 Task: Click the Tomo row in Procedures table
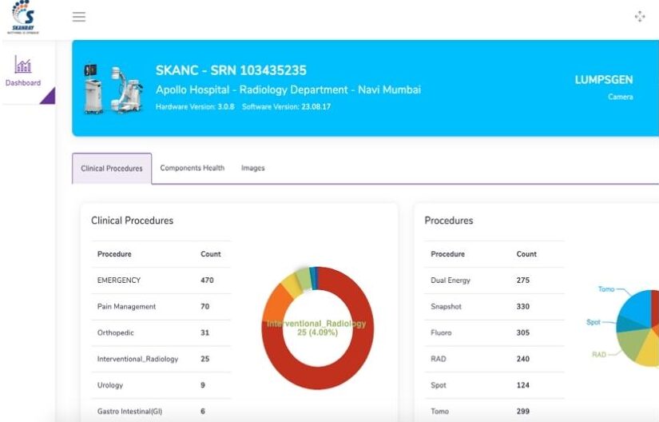pyautogui.click(x=494, y=411)
